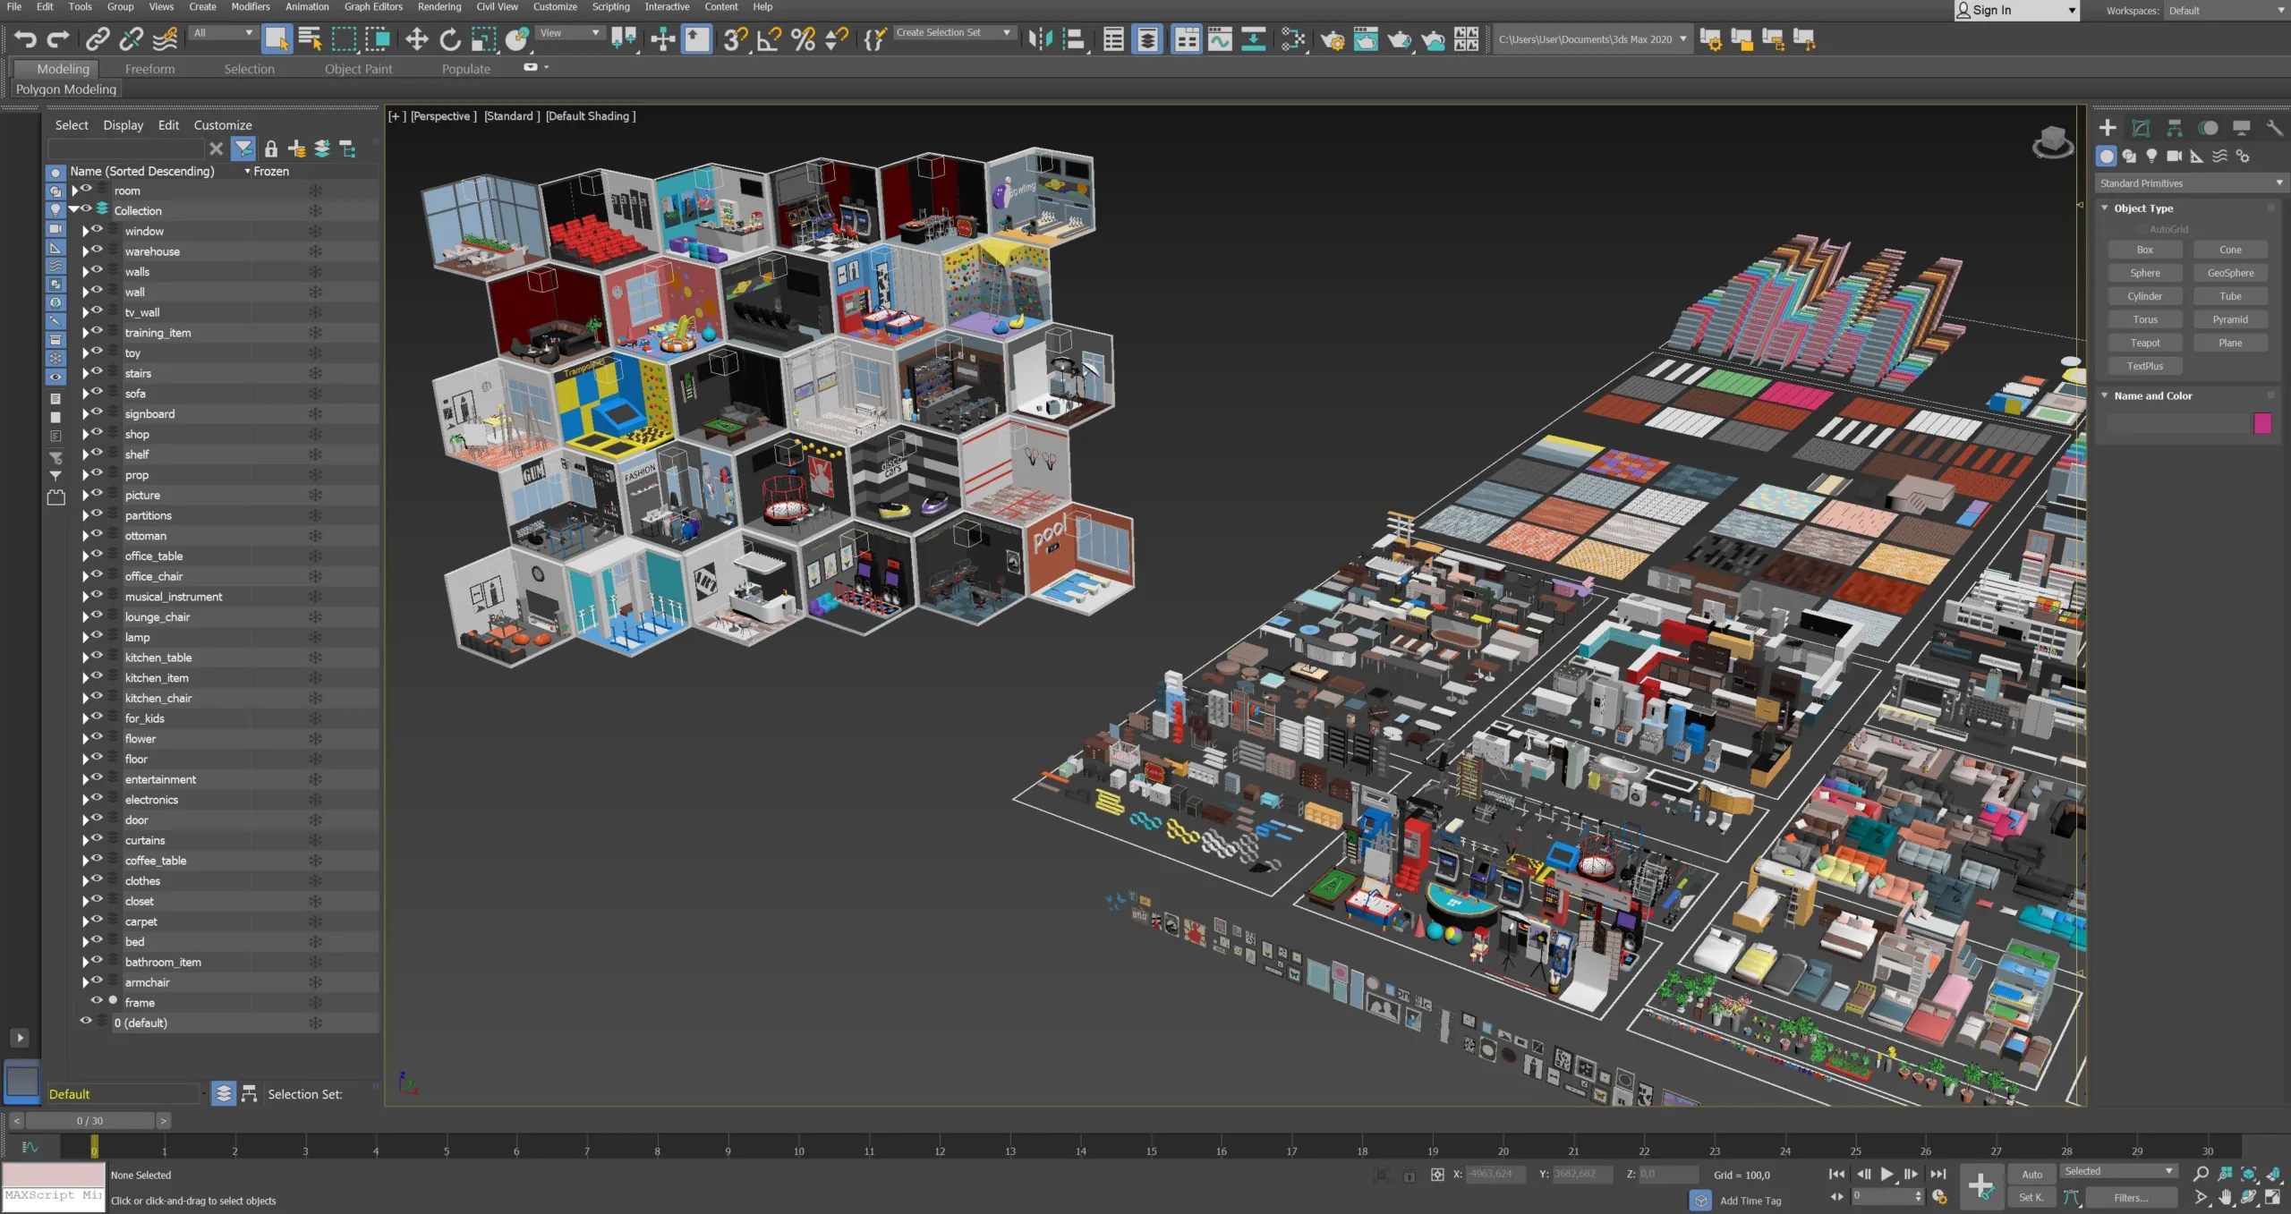Activate Select and Rotate tool
This screenshot has height=1214, width=2291.
(450, 38)
